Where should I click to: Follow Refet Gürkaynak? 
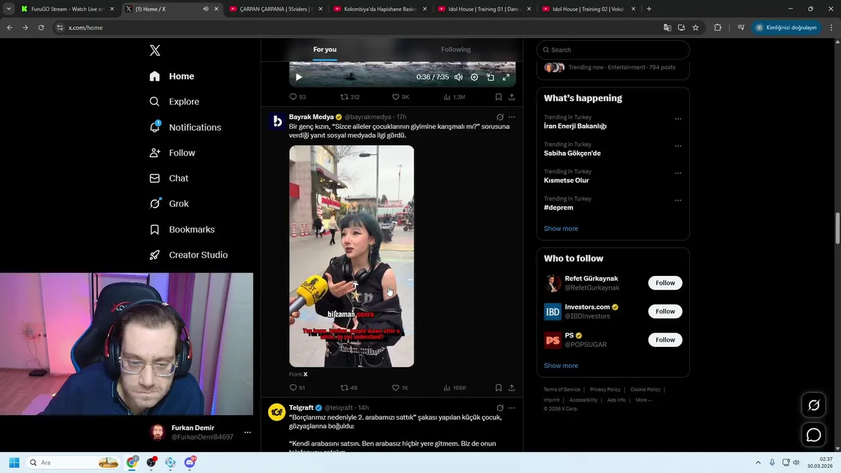tap(665, 283)
